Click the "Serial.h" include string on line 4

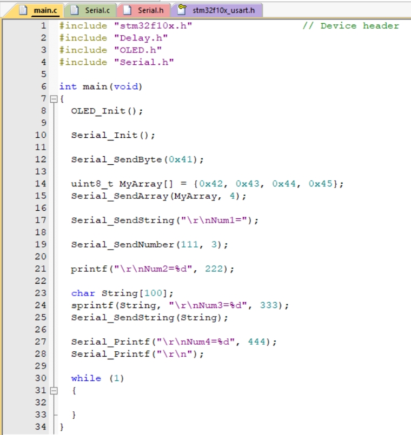[x=144, y=62]
